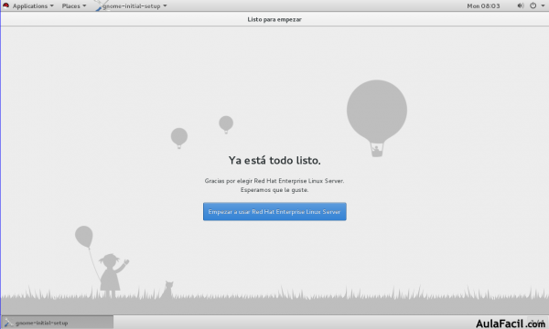The width and height of the screenshot is (549, 329).
Task: Expand the system menu arrow beside power icon
Action: [543, 6]
